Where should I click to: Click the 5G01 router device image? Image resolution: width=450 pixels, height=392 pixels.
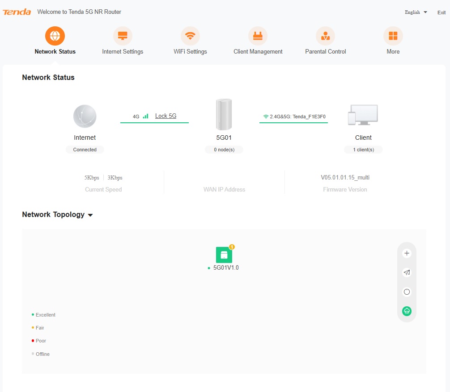[x=224, y=114]
